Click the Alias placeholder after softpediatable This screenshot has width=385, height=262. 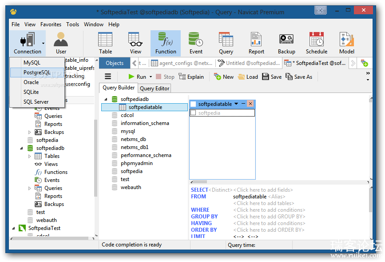[277, 197]
